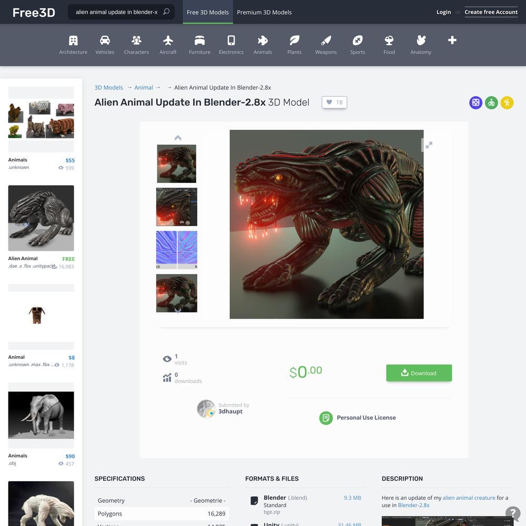Select the Plants leaf icon

coord(294,41)
